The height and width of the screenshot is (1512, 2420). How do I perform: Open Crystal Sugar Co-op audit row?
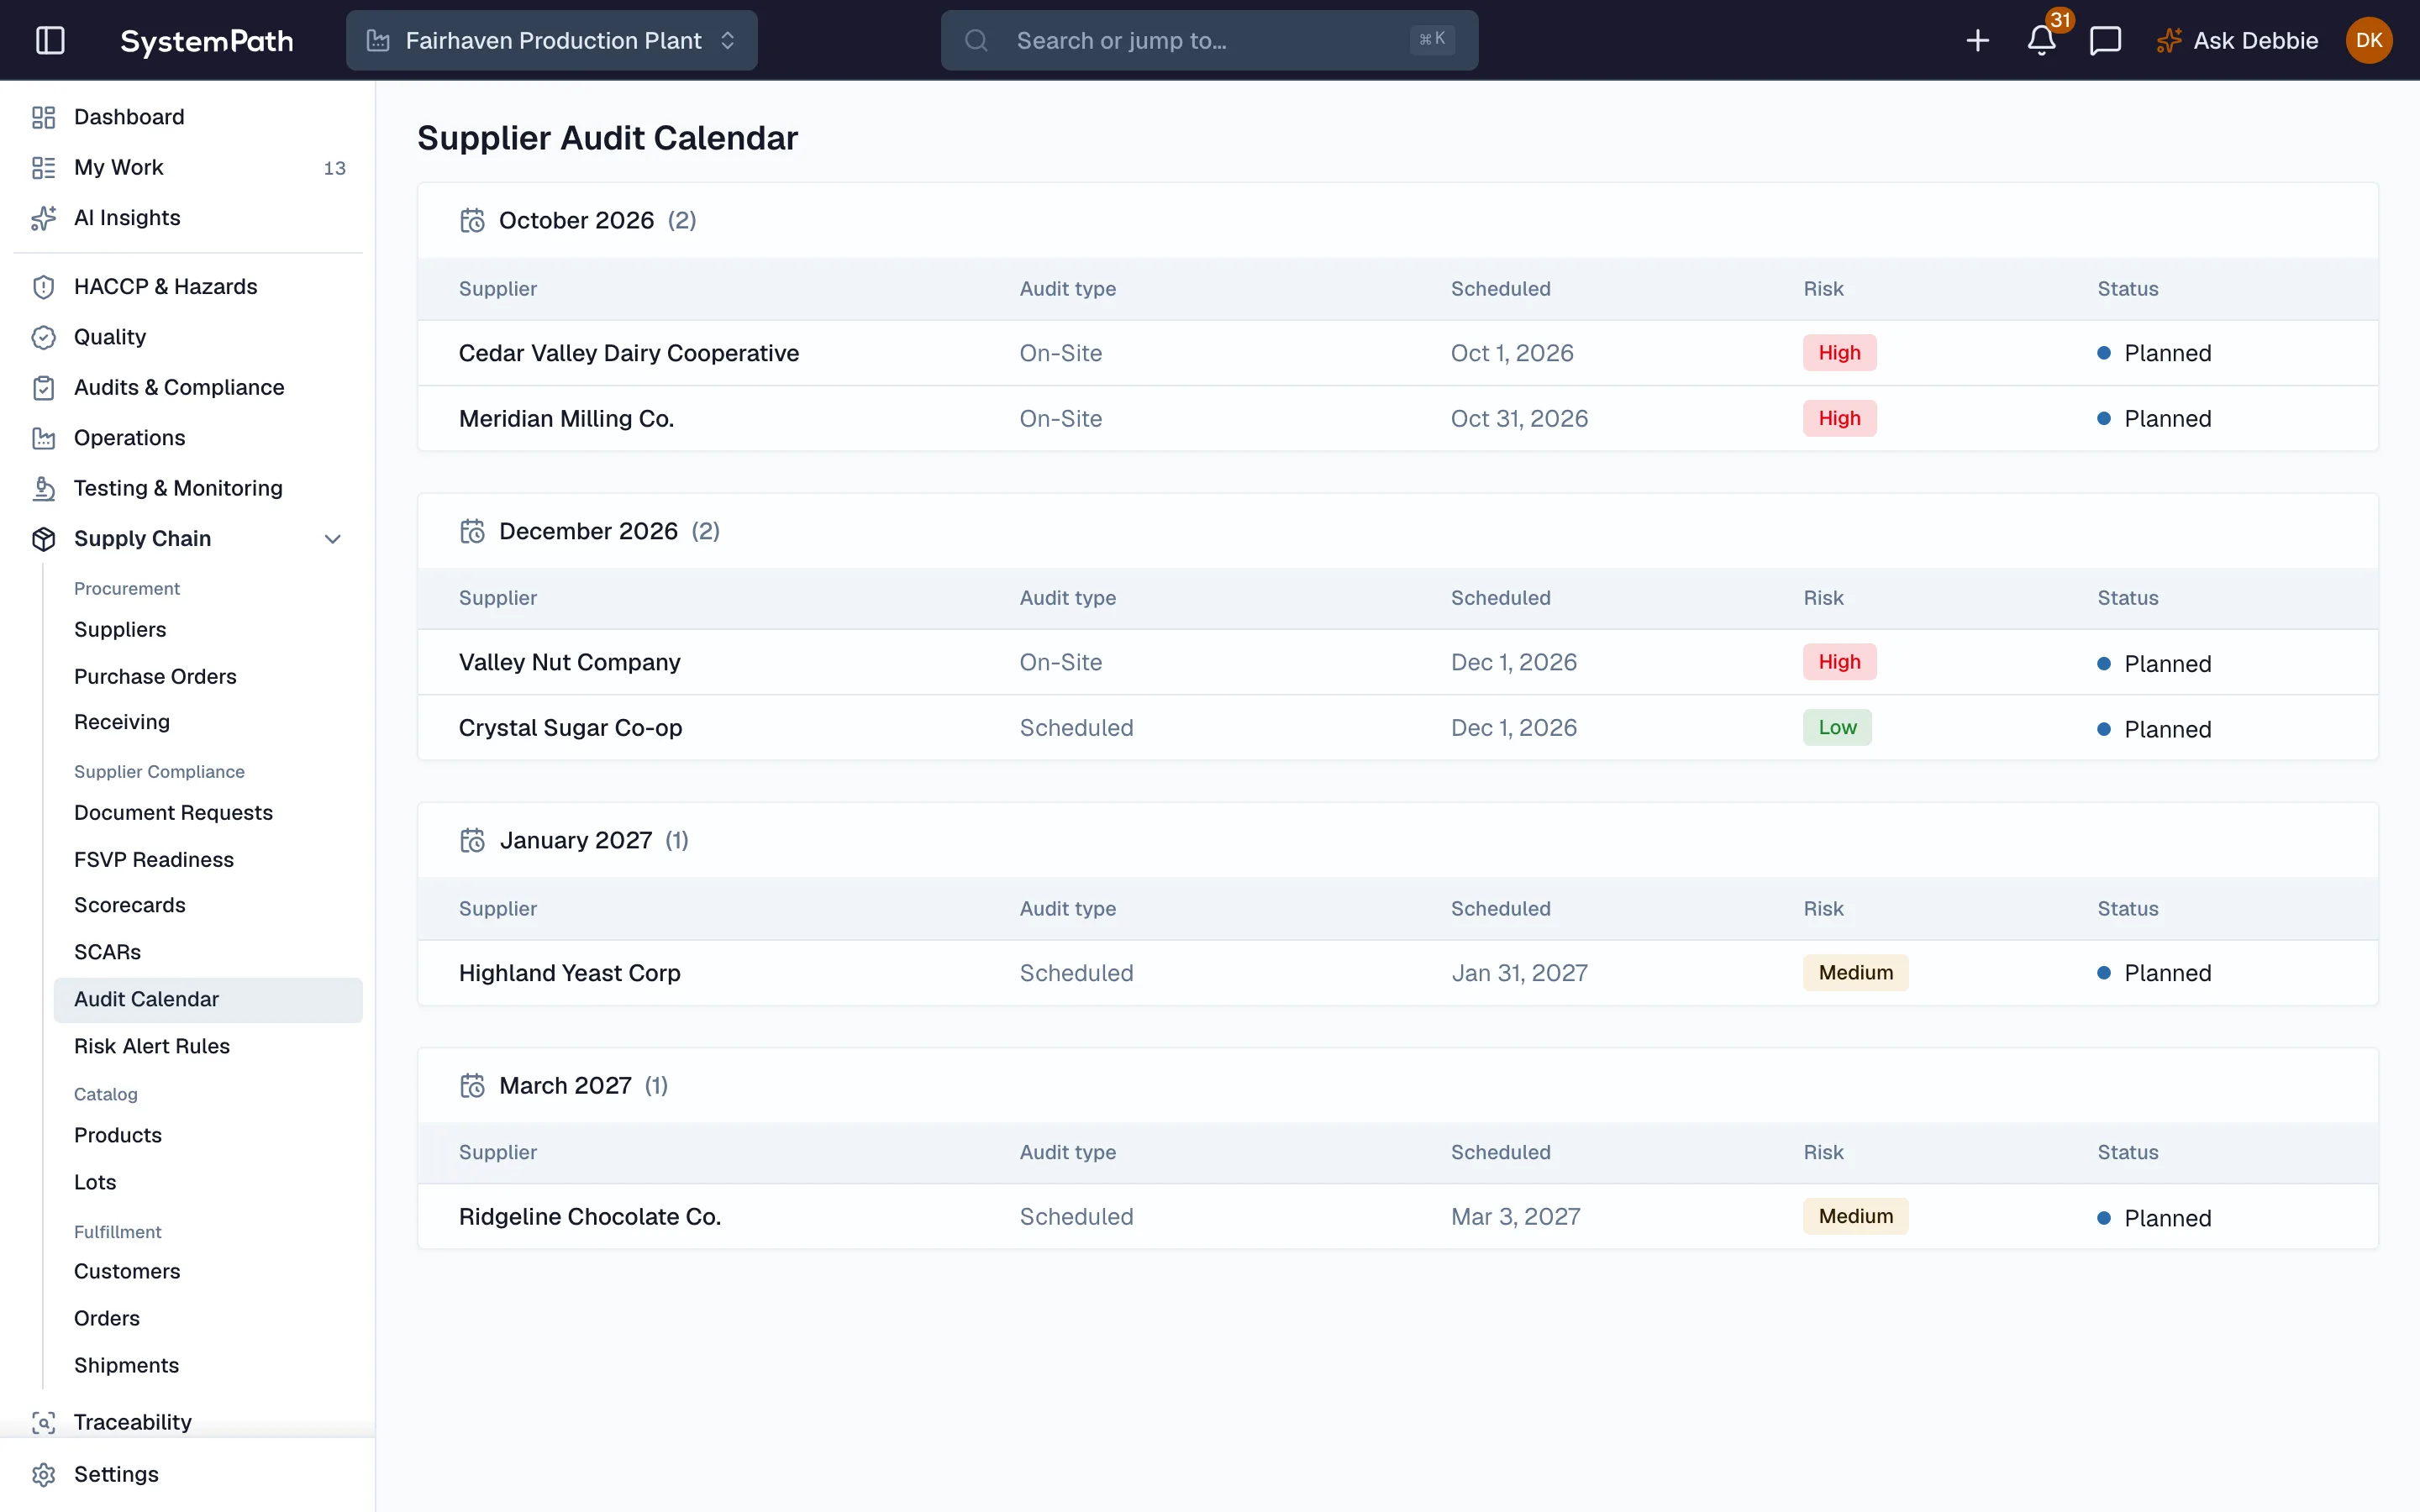pos(1397,728)
